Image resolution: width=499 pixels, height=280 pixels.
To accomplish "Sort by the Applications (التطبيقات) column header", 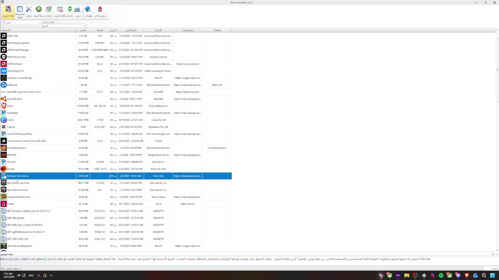I will [x=38, y=30].
